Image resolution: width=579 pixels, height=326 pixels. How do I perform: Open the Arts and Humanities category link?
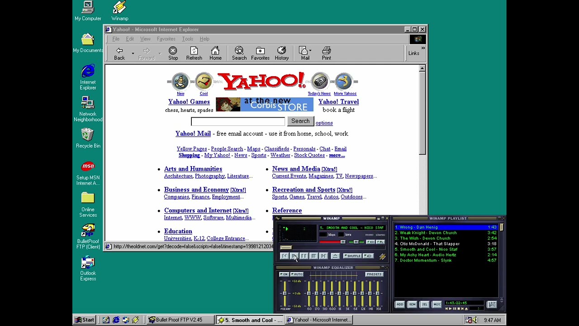(x=193, y=169)
